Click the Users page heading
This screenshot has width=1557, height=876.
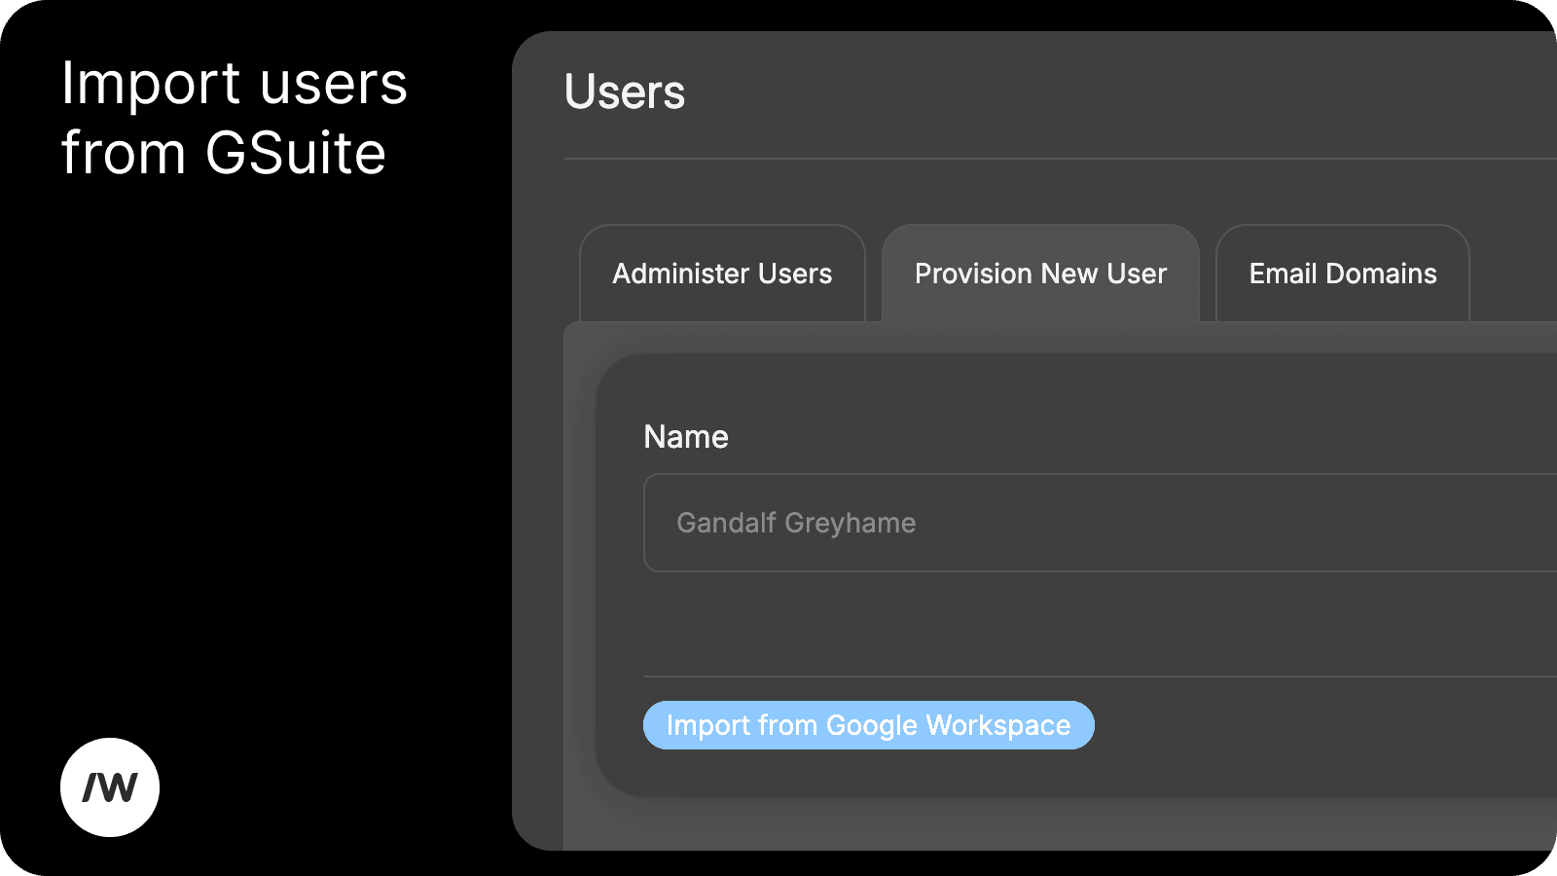pos(626,91)
